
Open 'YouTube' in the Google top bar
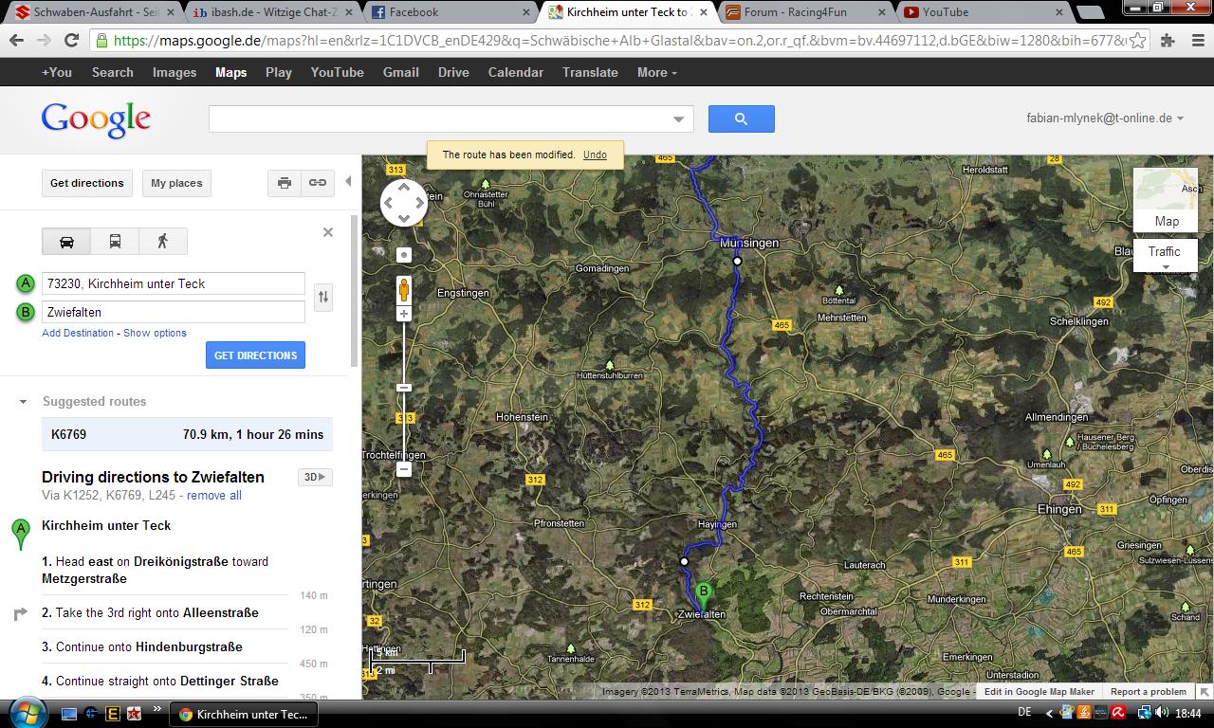click(x=337, y=72)
